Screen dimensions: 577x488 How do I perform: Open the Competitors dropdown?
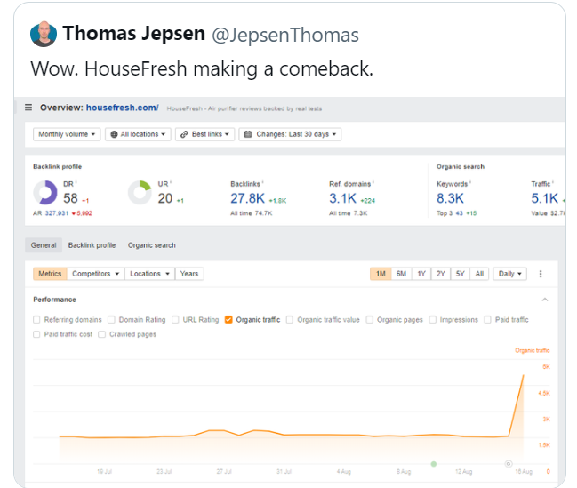pos(95,274)
